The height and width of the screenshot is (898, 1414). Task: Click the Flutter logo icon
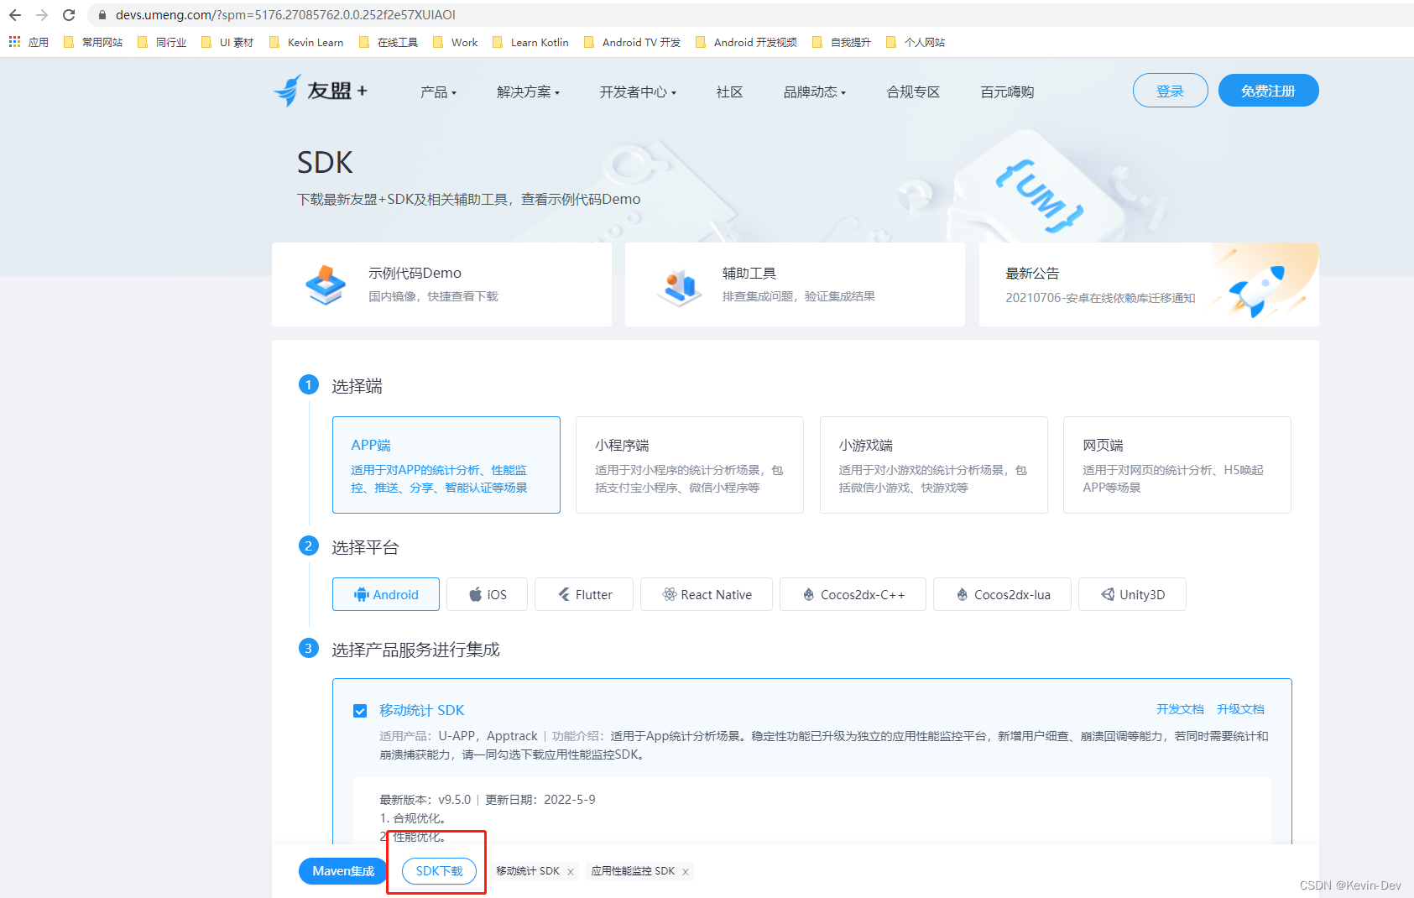564,594
